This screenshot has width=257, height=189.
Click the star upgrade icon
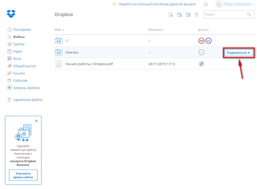(x=114, y=4)
